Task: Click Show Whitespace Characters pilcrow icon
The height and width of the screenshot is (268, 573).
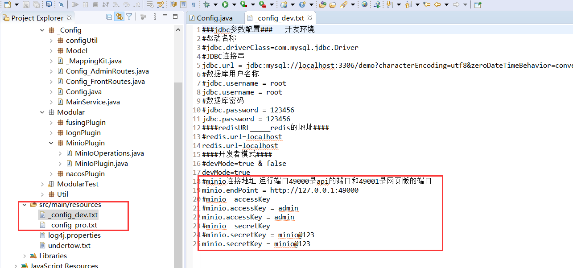Action: (193, 5)
